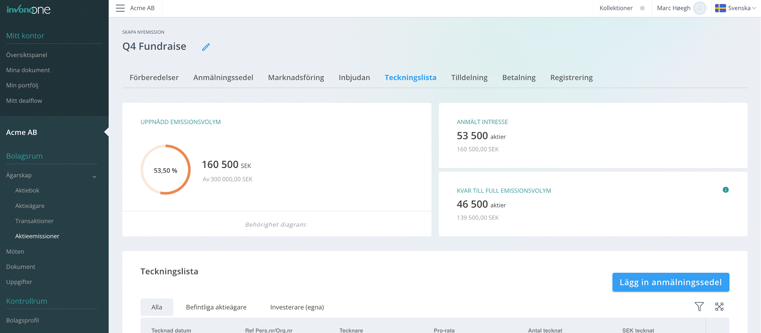Click the 53,50 % progress ring
Screen dimensions: 761x333
click(x=166, y=170)
